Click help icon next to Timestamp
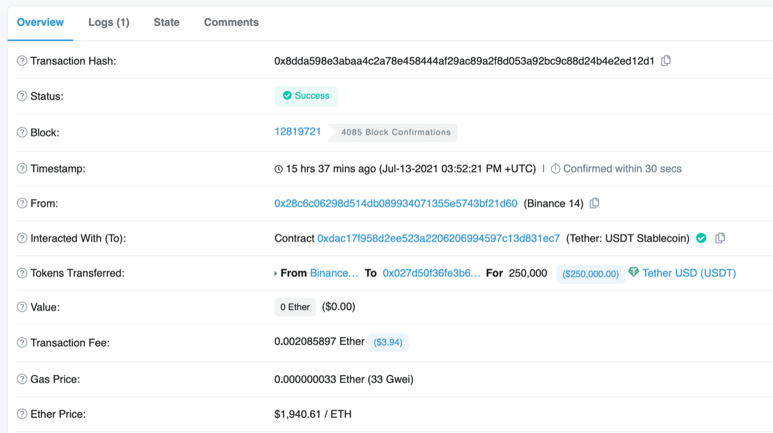Viewport: 773px width, 433px height. (22, 168)
